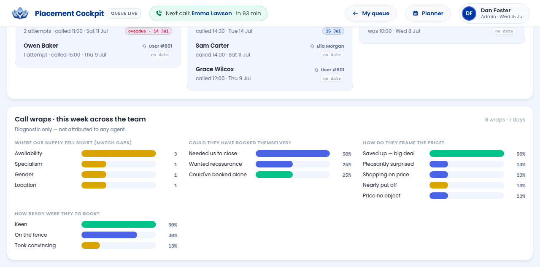Click the overdue 14 Jul date badge
This screenshot has width=540, height=267.
(x=148, y=31)
